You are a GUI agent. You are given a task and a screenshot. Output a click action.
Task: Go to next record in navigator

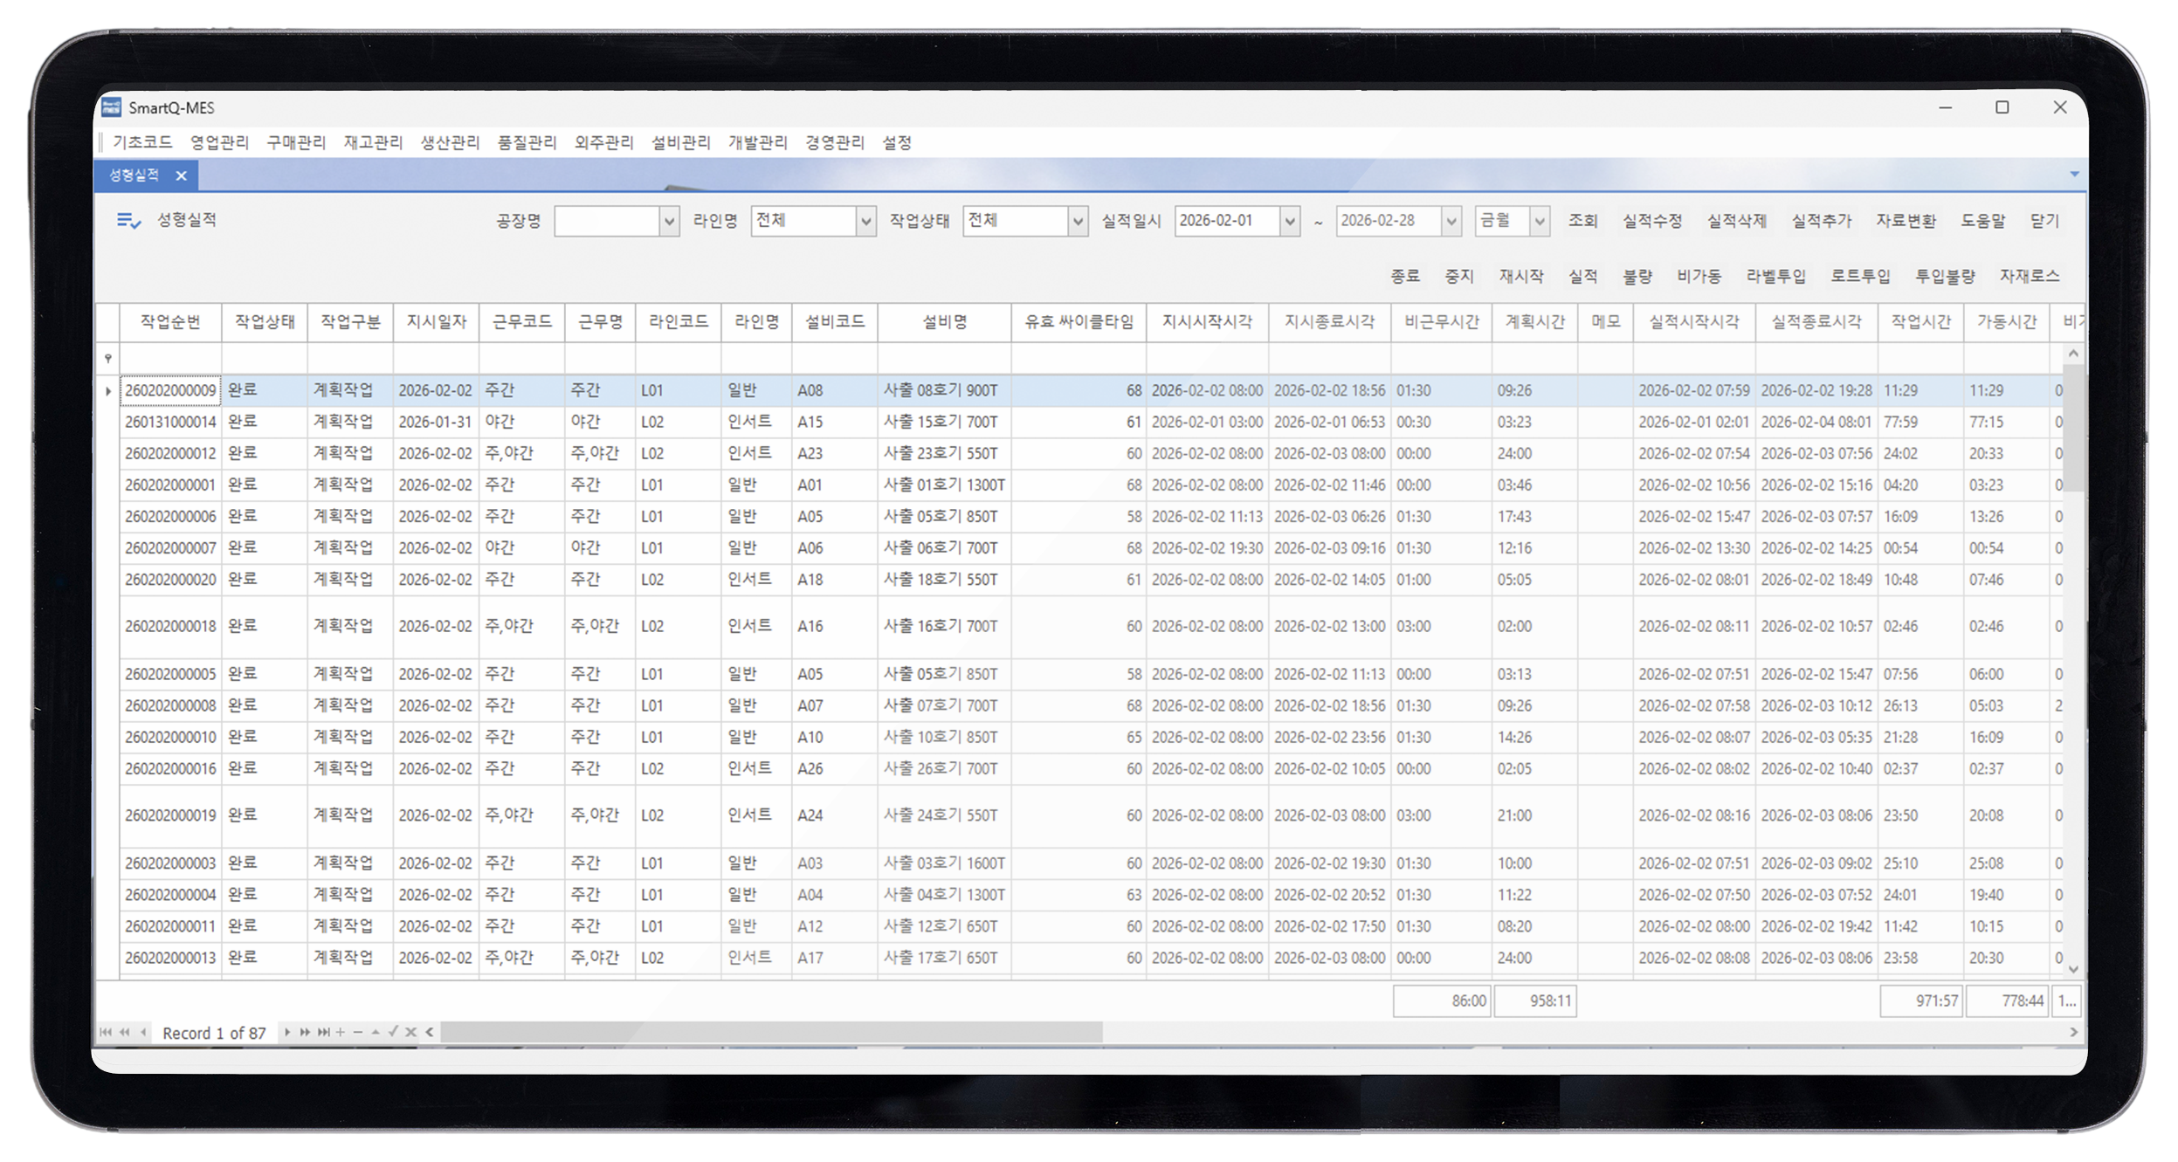point(287,1033)
